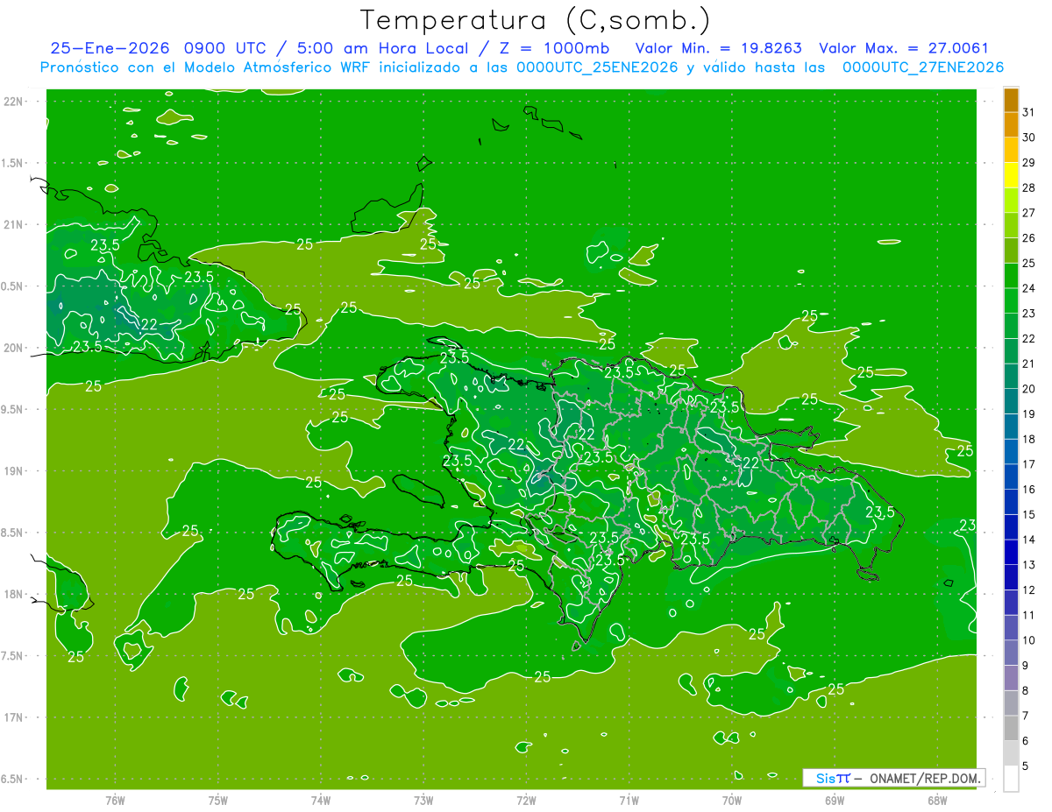This screenshot has height=812, width=1052.
Task: Click the color scale value 11
Action: point(1029,616)
